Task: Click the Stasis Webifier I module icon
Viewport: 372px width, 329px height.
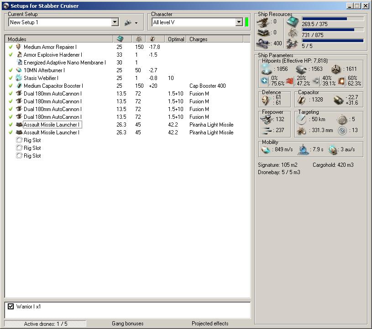Action: tap(19, 78)
